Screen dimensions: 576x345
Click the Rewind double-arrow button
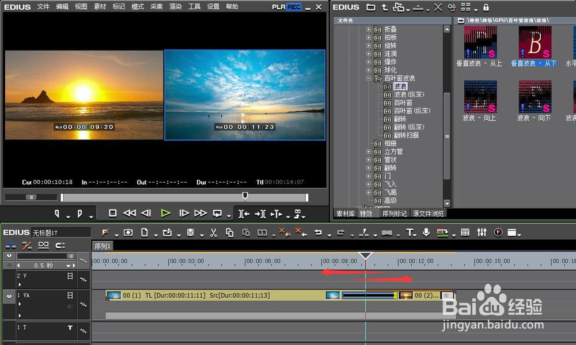tap(129, 213)
